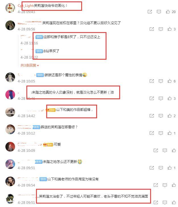
Task: Share the 芙莉莲太治愈了 comment
Action: [156, 202]
